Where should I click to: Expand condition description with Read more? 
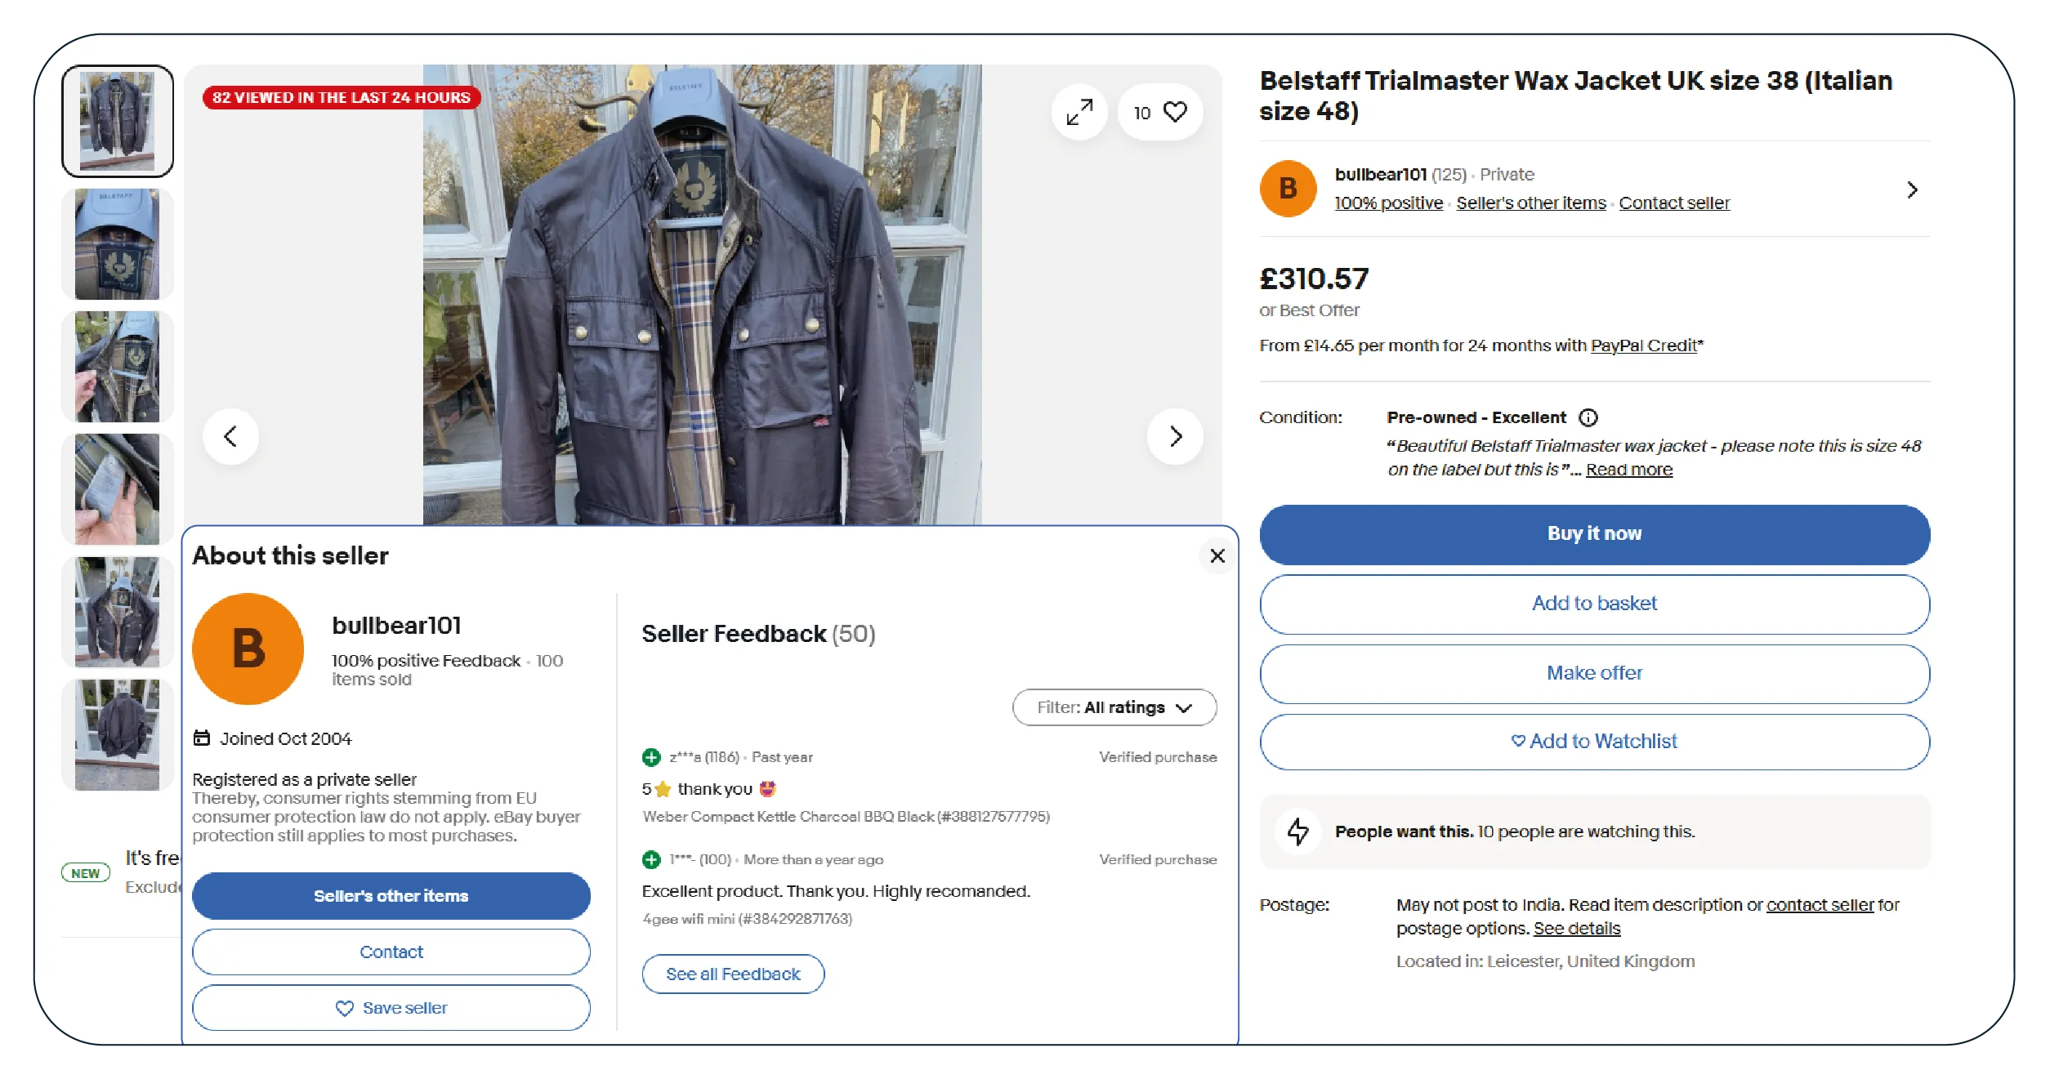[1628, 470]
